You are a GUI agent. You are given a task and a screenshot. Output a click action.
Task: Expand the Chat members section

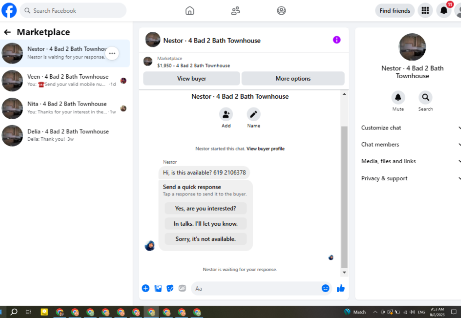click(410, 145)
